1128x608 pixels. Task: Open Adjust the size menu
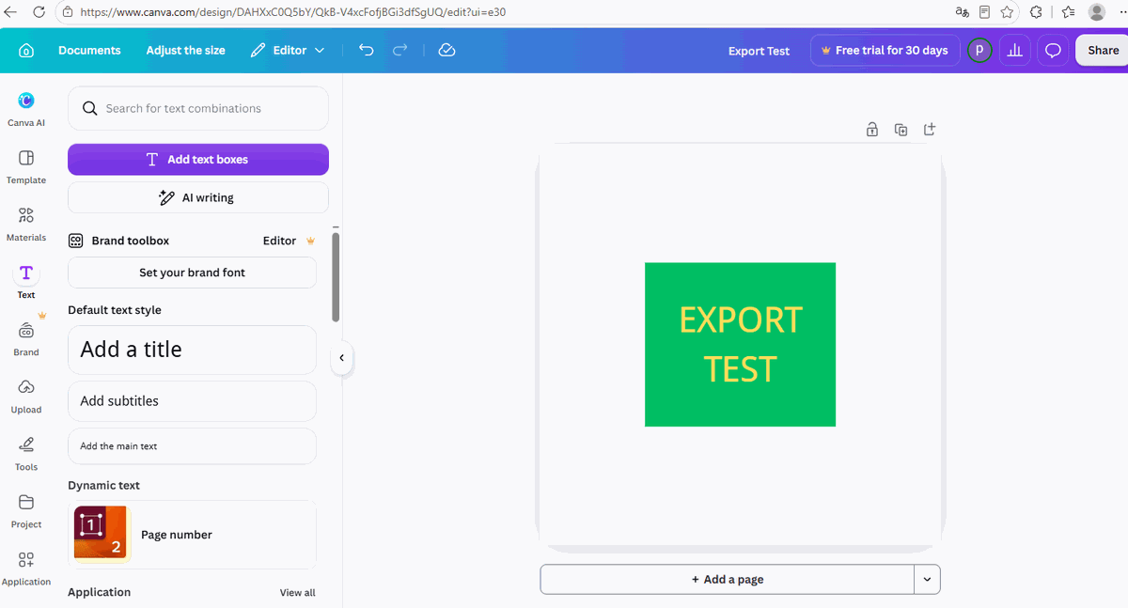[185, 51]
